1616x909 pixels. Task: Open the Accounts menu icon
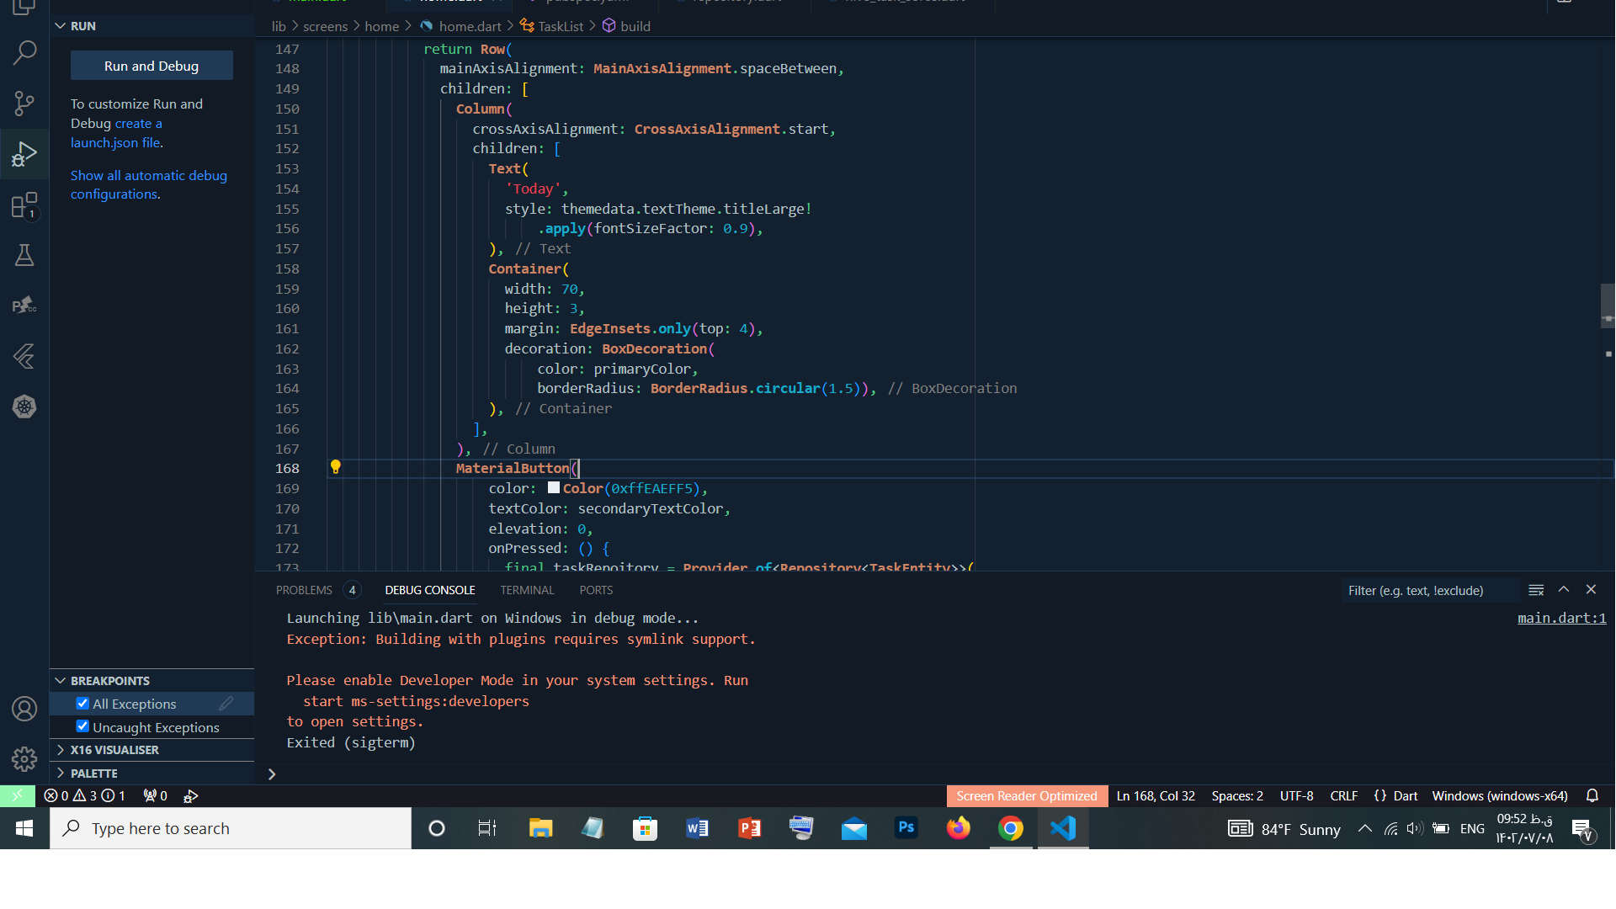(24, 709)
